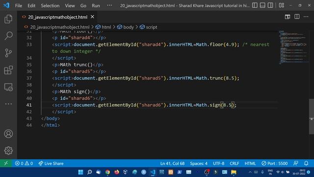Viewport: 314px width, 177px height.
Task: Click the Math.sign(8.5) code on line 41
Action: (x=215, y=105)
